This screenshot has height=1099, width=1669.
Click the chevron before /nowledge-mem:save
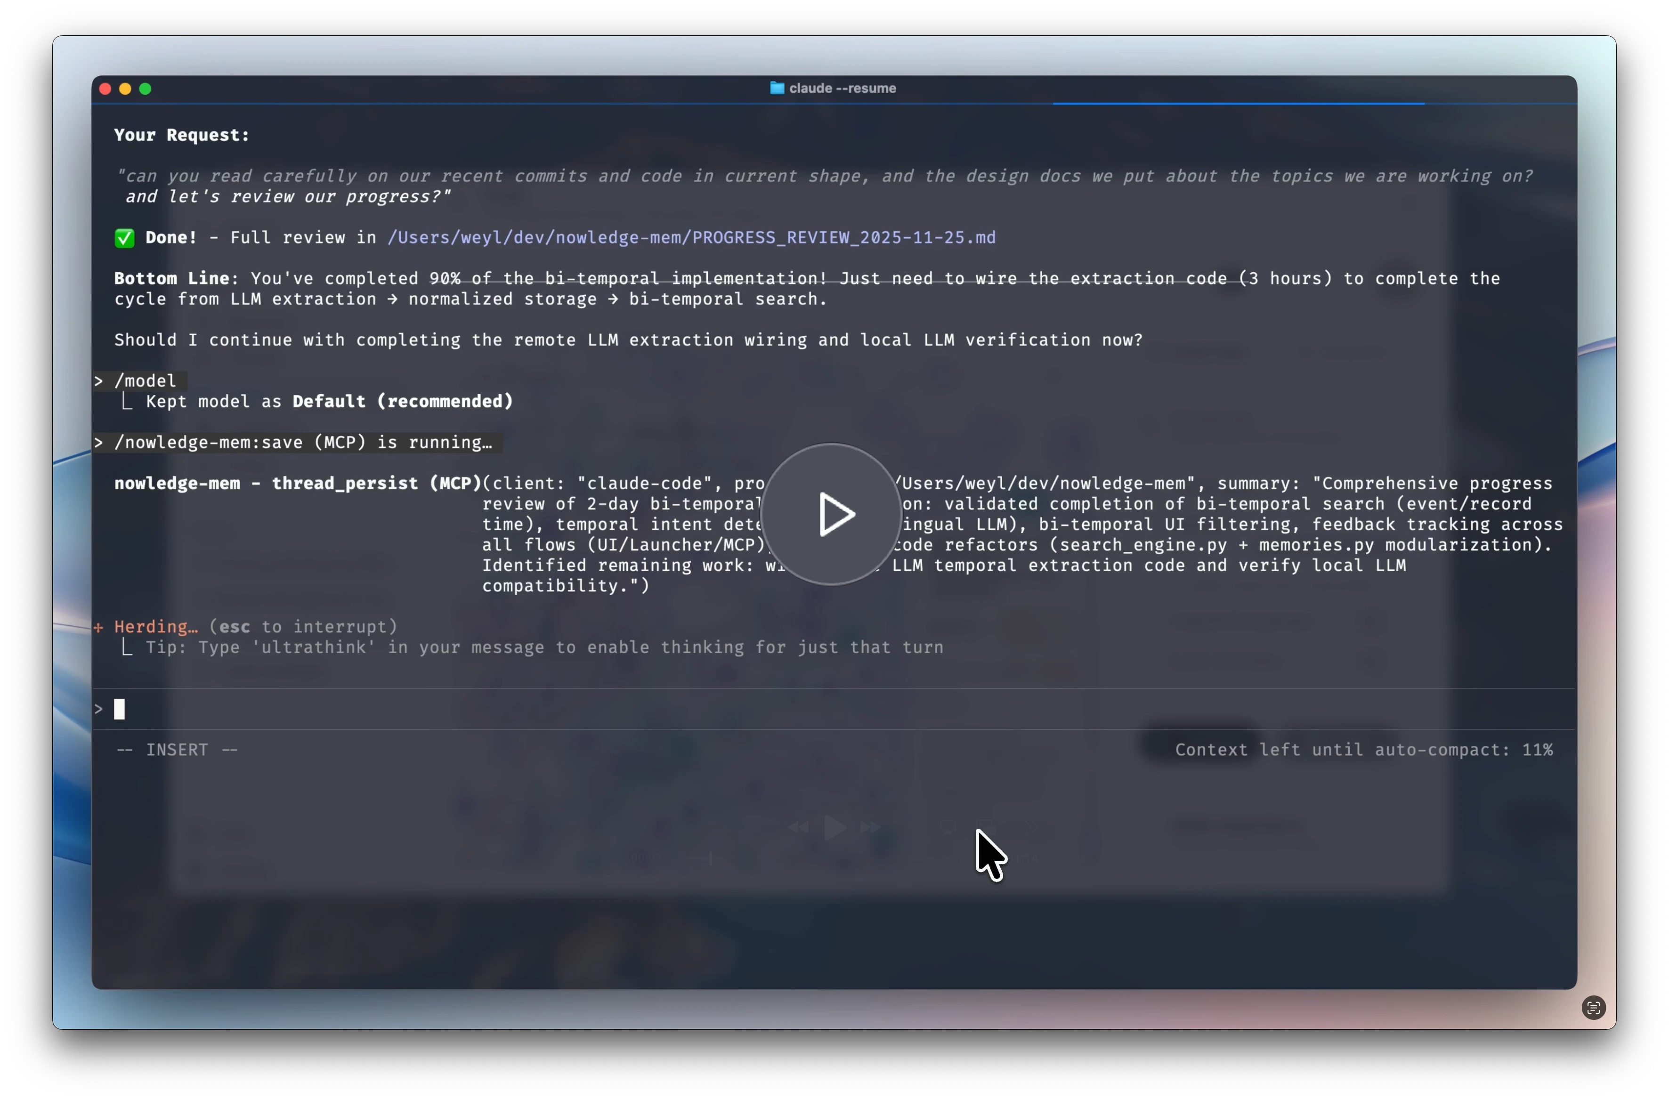[x=99, y=443]
